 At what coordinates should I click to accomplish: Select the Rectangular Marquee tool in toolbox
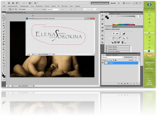[x=4, y=18]
